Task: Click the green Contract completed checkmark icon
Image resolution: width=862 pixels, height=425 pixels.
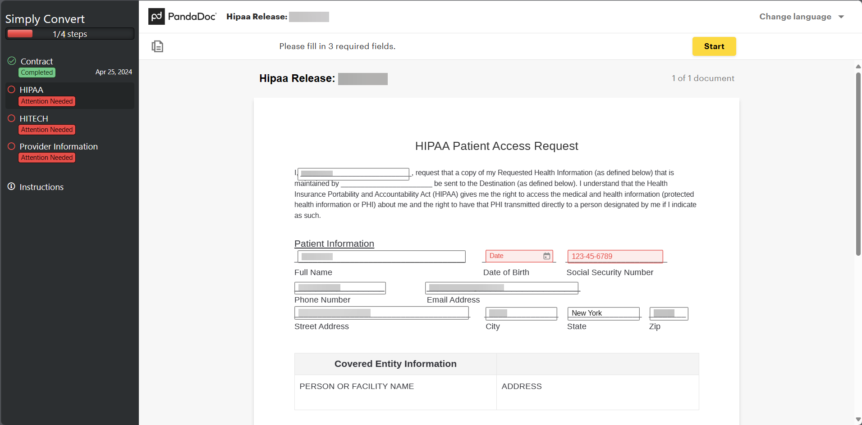Action: pos(12,61)
